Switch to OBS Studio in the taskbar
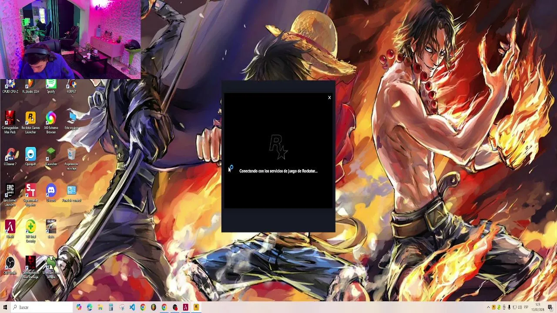 [x=175, y=307]
